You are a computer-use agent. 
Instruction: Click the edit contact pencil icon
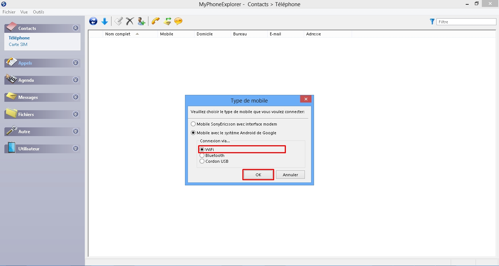coord(118,22)
